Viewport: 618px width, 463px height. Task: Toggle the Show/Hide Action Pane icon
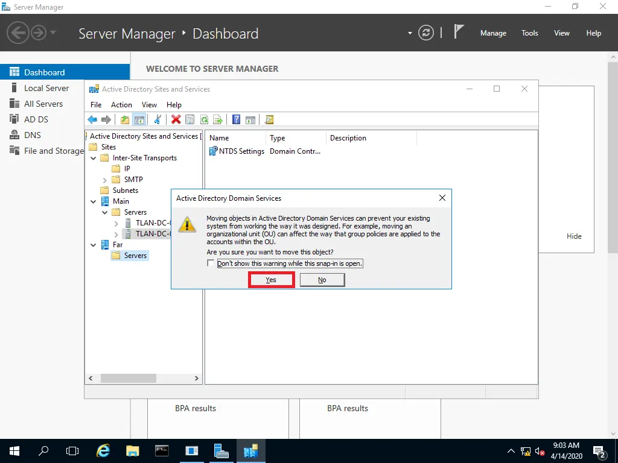pyautogui.click(x=250, y=120)
